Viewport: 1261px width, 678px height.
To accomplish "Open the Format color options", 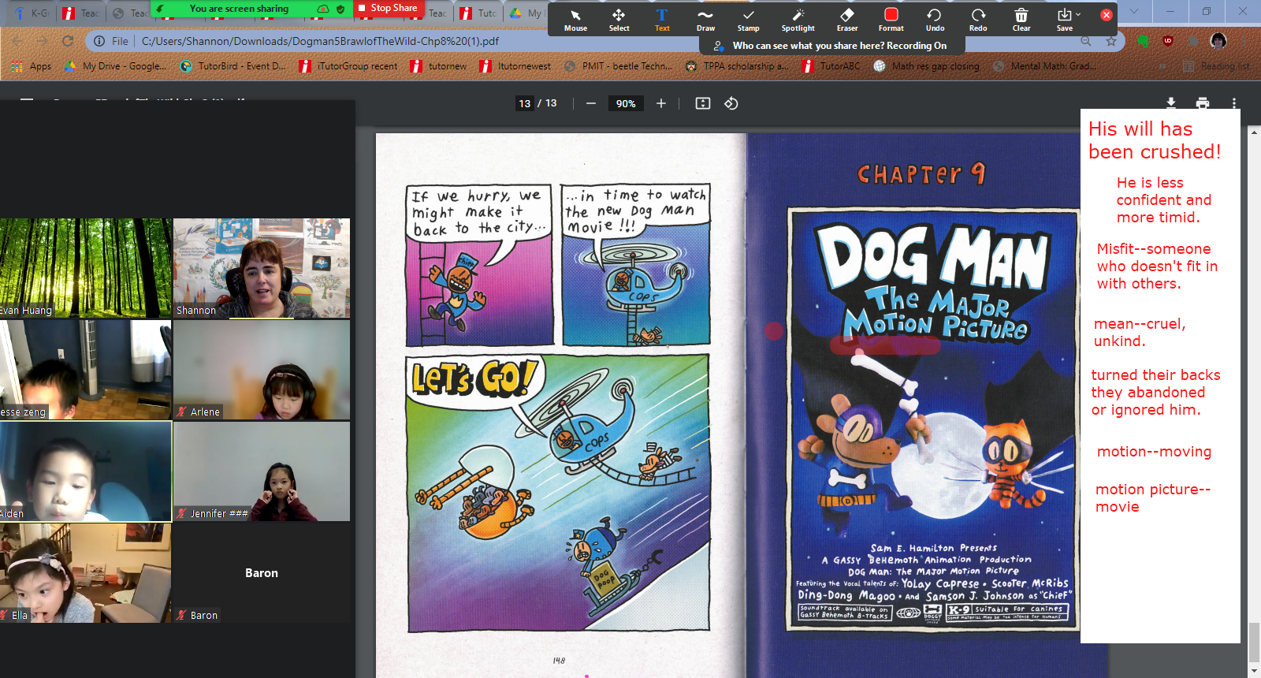I will click(x=891, y=20).
